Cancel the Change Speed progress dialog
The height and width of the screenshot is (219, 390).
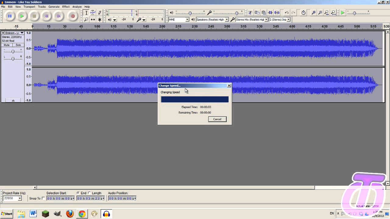click(217, 119)
